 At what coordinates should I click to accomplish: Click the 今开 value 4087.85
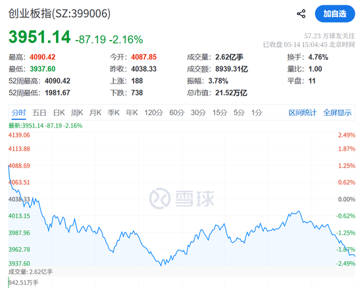pyautogui.click(x=143, y=57)
